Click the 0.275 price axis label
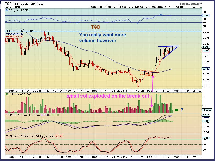Viewport: 215px width, 161px height. click(x=206, y=38)
